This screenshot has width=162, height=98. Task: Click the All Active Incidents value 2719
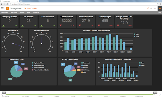[x=86, y=21]
